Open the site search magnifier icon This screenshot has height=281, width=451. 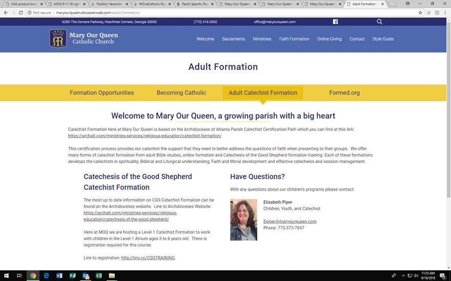pyautogui.click(x=379, y=22)
